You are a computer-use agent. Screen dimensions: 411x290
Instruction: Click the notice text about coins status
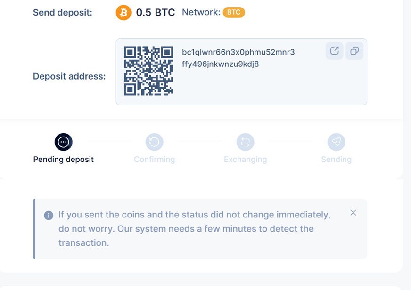point(194,229)
